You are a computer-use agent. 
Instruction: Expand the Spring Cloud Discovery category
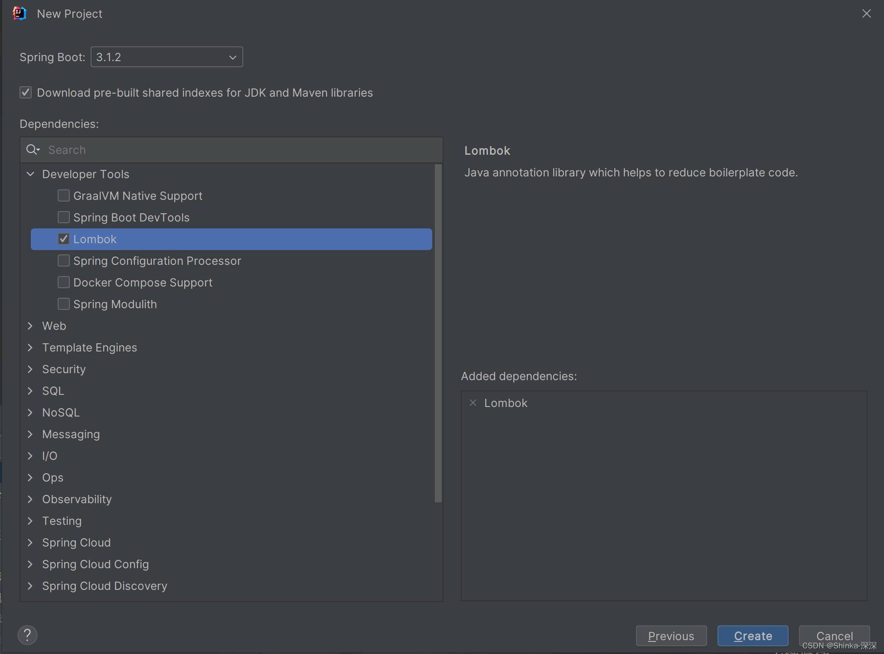tap(30, 586)
